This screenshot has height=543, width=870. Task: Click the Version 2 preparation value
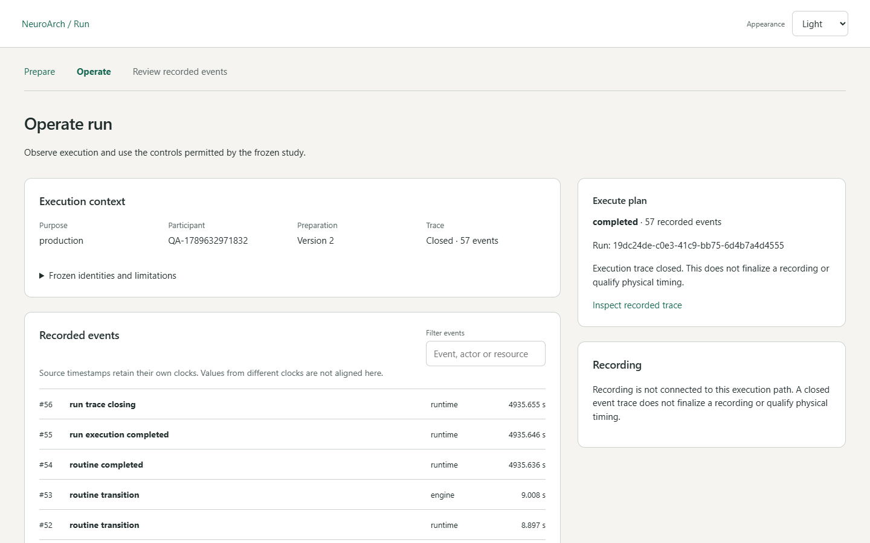pyautogui.click(x=315, y=241)
